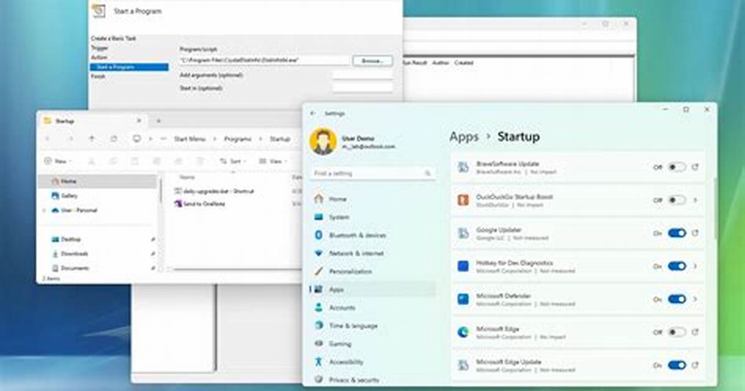745x391 pixels.
Task: Open Time & language settings
Action: click(x=372, y=326)
